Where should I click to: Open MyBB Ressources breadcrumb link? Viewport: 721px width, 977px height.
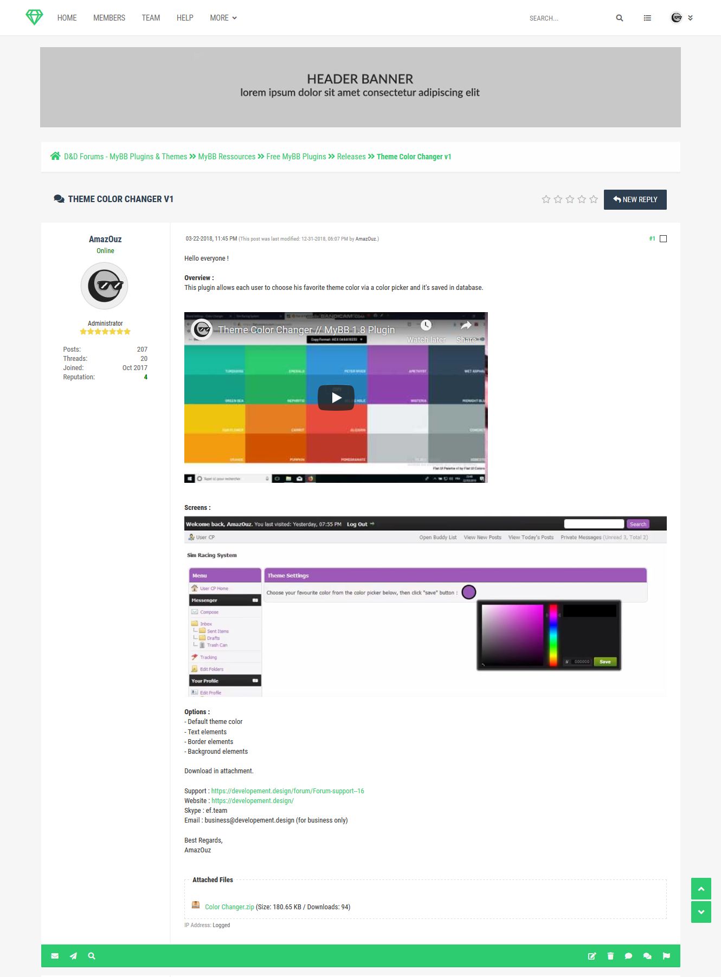click(x=227, y=157)
